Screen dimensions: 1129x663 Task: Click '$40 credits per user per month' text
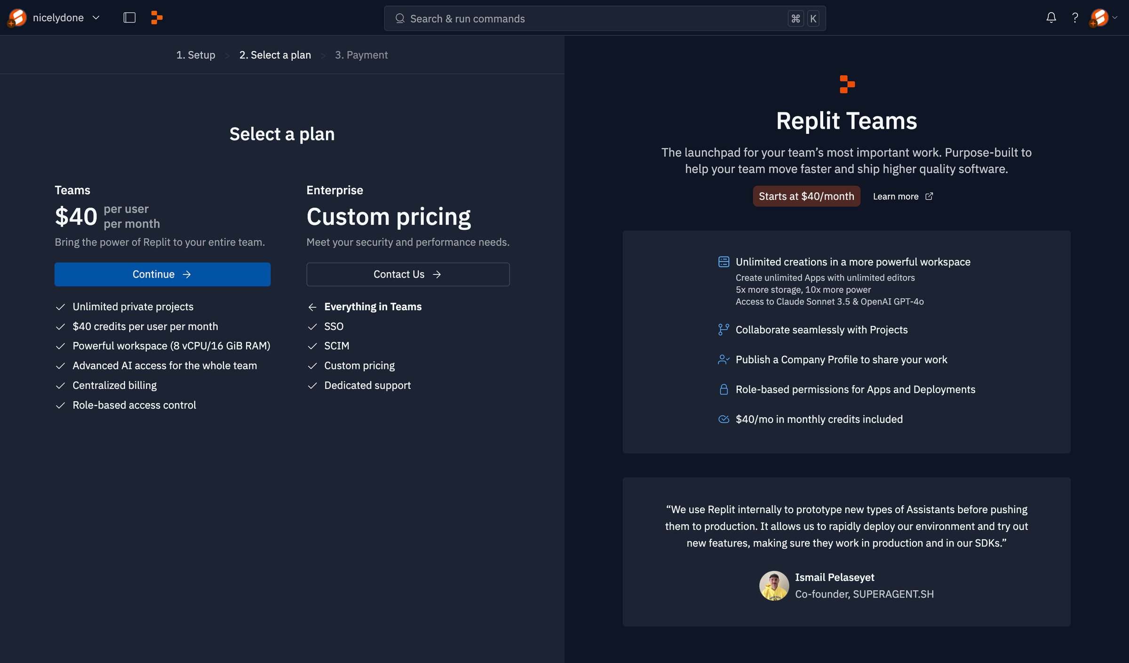click(x=145, y=327)
